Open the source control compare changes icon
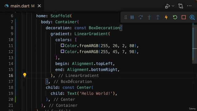The width and height of the screenshot is (197, 111). click(181, 6)
